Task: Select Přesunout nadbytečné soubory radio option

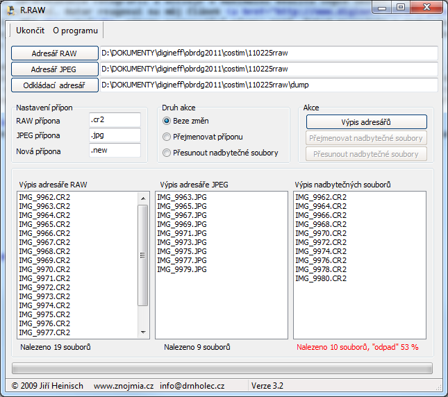Action: point(166,153)
